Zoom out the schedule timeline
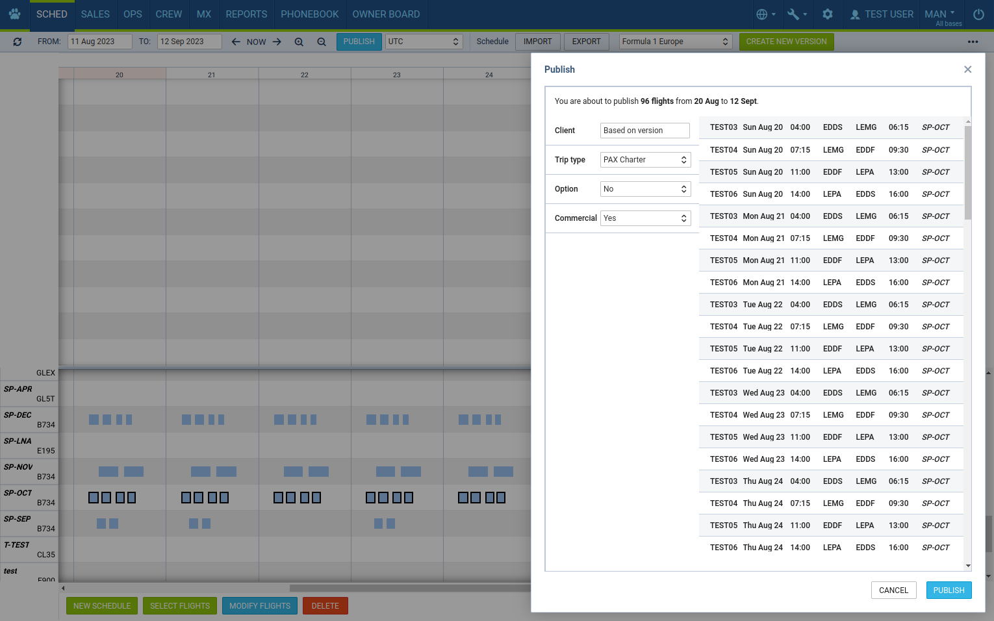The image size is (994, 621). click(322, 42)
